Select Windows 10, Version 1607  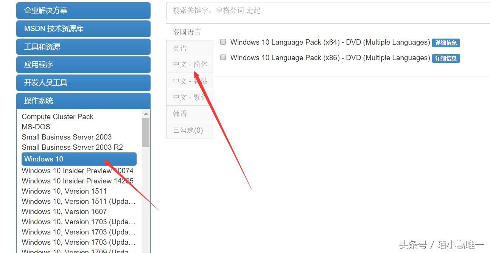coord(64,212)
